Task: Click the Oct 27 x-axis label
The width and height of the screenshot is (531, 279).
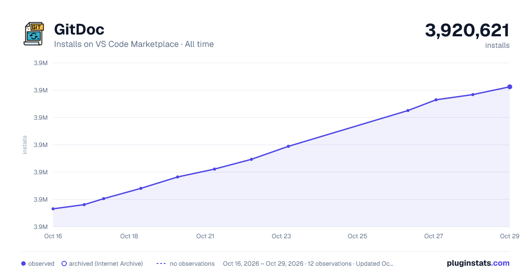Action: click(434, 236)
